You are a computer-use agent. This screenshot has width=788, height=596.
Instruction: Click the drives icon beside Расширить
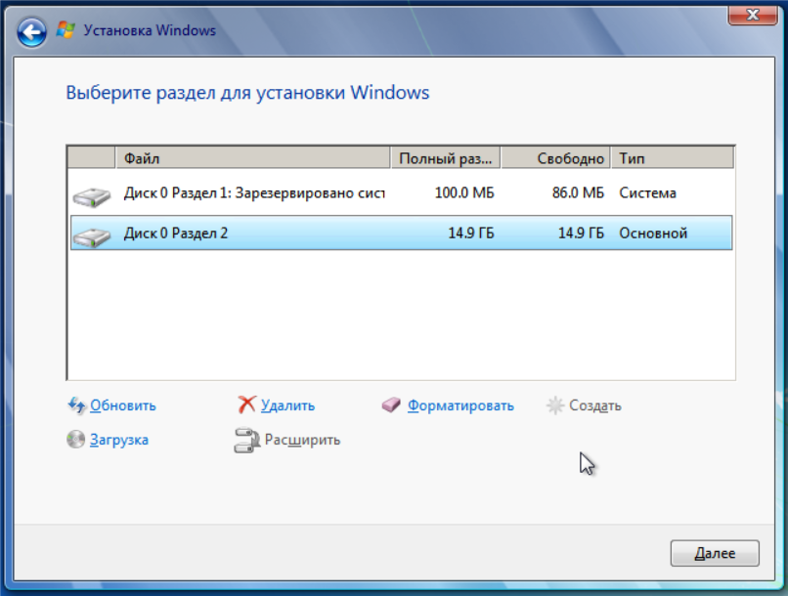pos(246,440)
